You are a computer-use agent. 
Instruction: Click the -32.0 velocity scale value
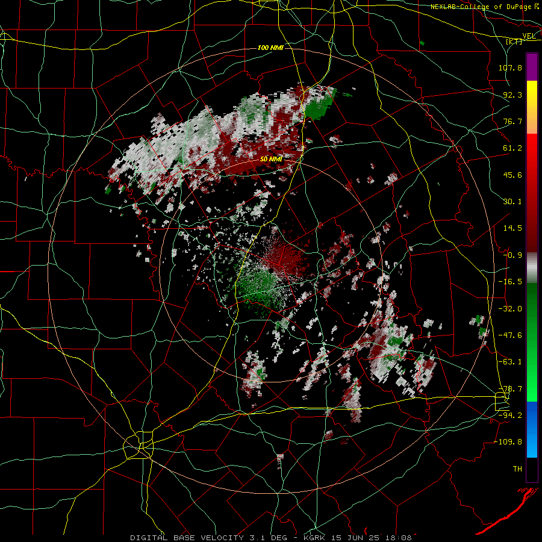(510, 309)
